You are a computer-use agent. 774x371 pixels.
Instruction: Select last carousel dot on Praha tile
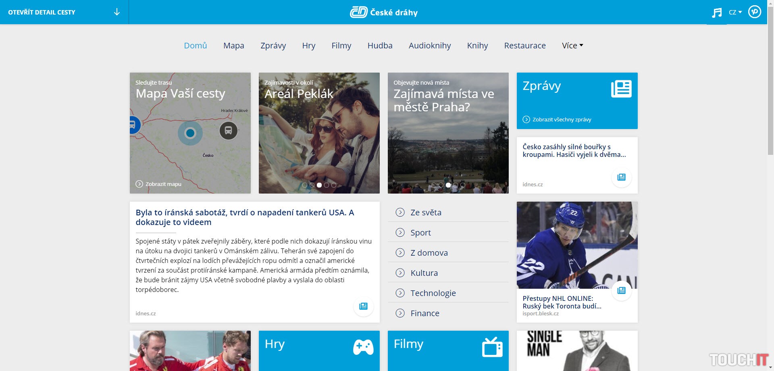463,185
